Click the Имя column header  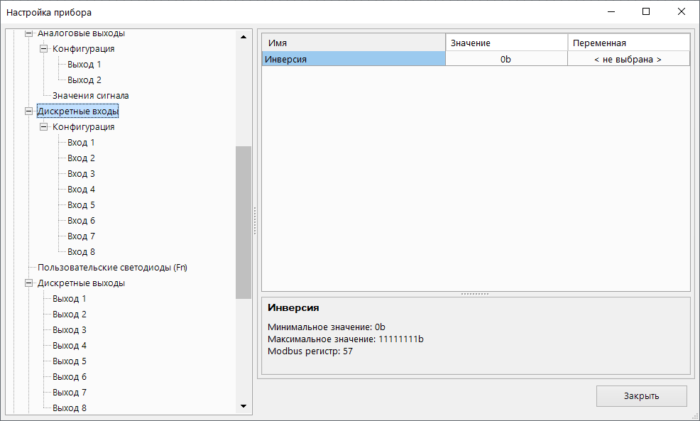pyautogui.click(x=354, y=43)
